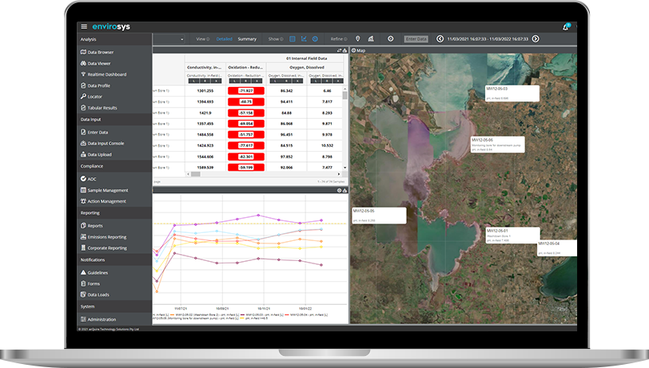Refine by location pin icon
Image resolution: width=649 pixels, height=368 pixels.
(x=358, y=38)
